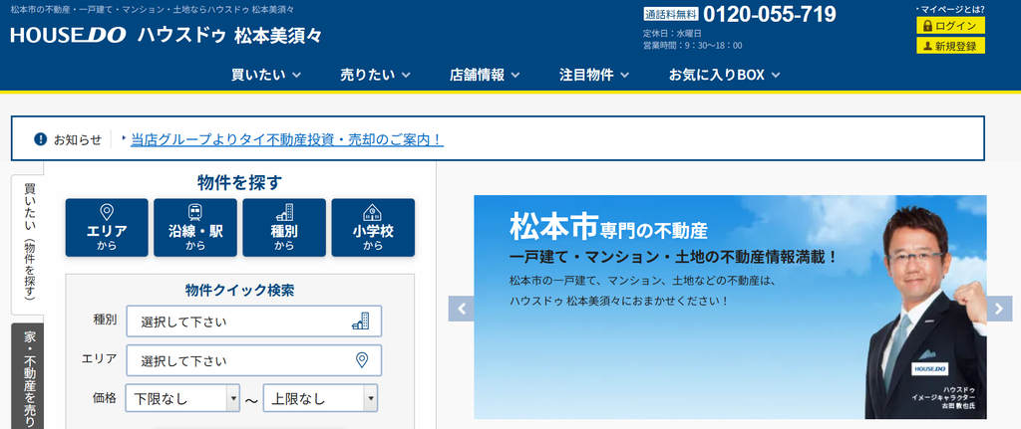Open the タイ不動産投資・売却のご案内 notice link

click(287, 139)
